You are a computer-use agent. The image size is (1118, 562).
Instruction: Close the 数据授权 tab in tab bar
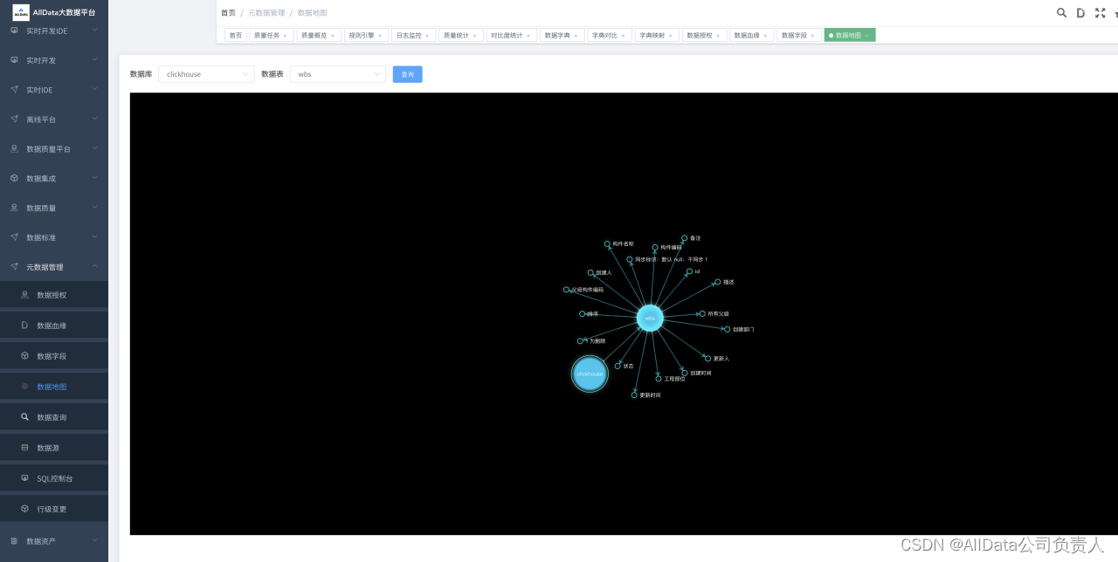pyautogui.click(x=718, y=36)
